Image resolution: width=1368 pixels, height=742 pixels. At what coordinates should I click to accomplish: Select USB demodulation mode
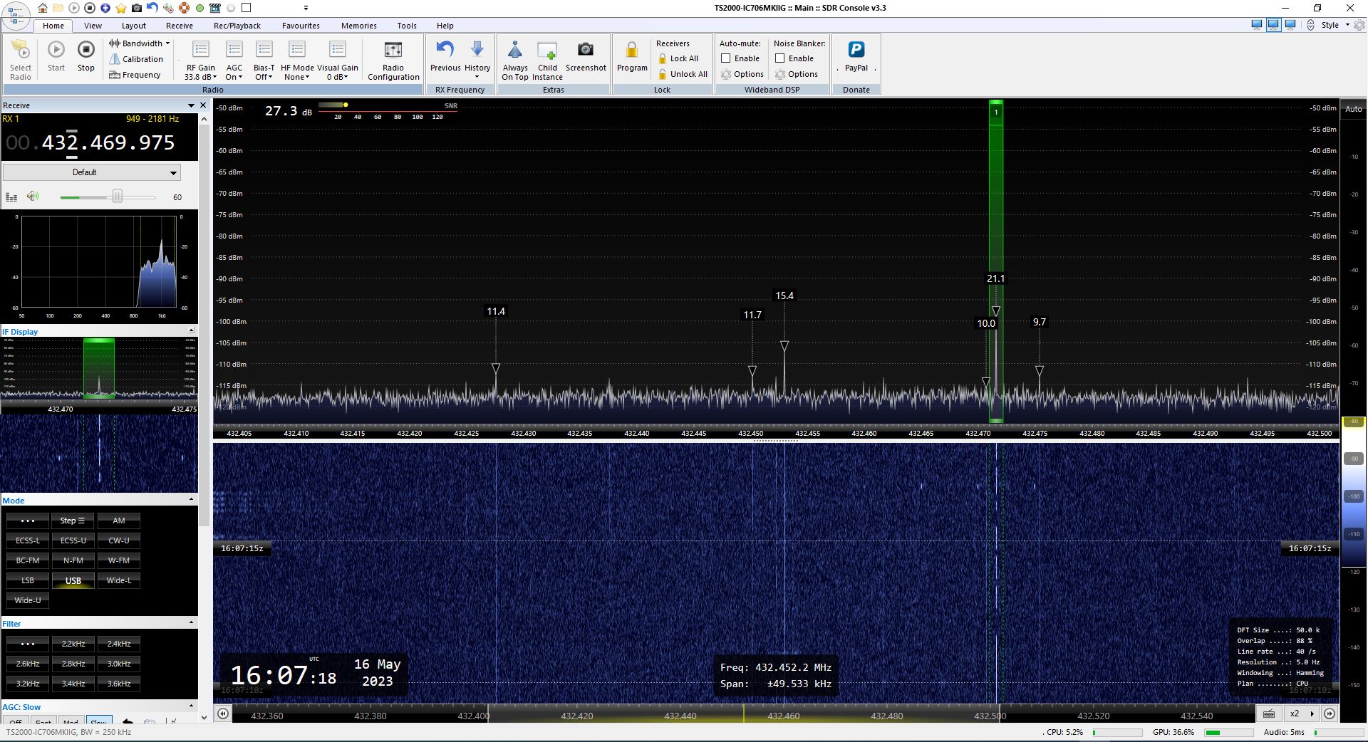(73, 580)
